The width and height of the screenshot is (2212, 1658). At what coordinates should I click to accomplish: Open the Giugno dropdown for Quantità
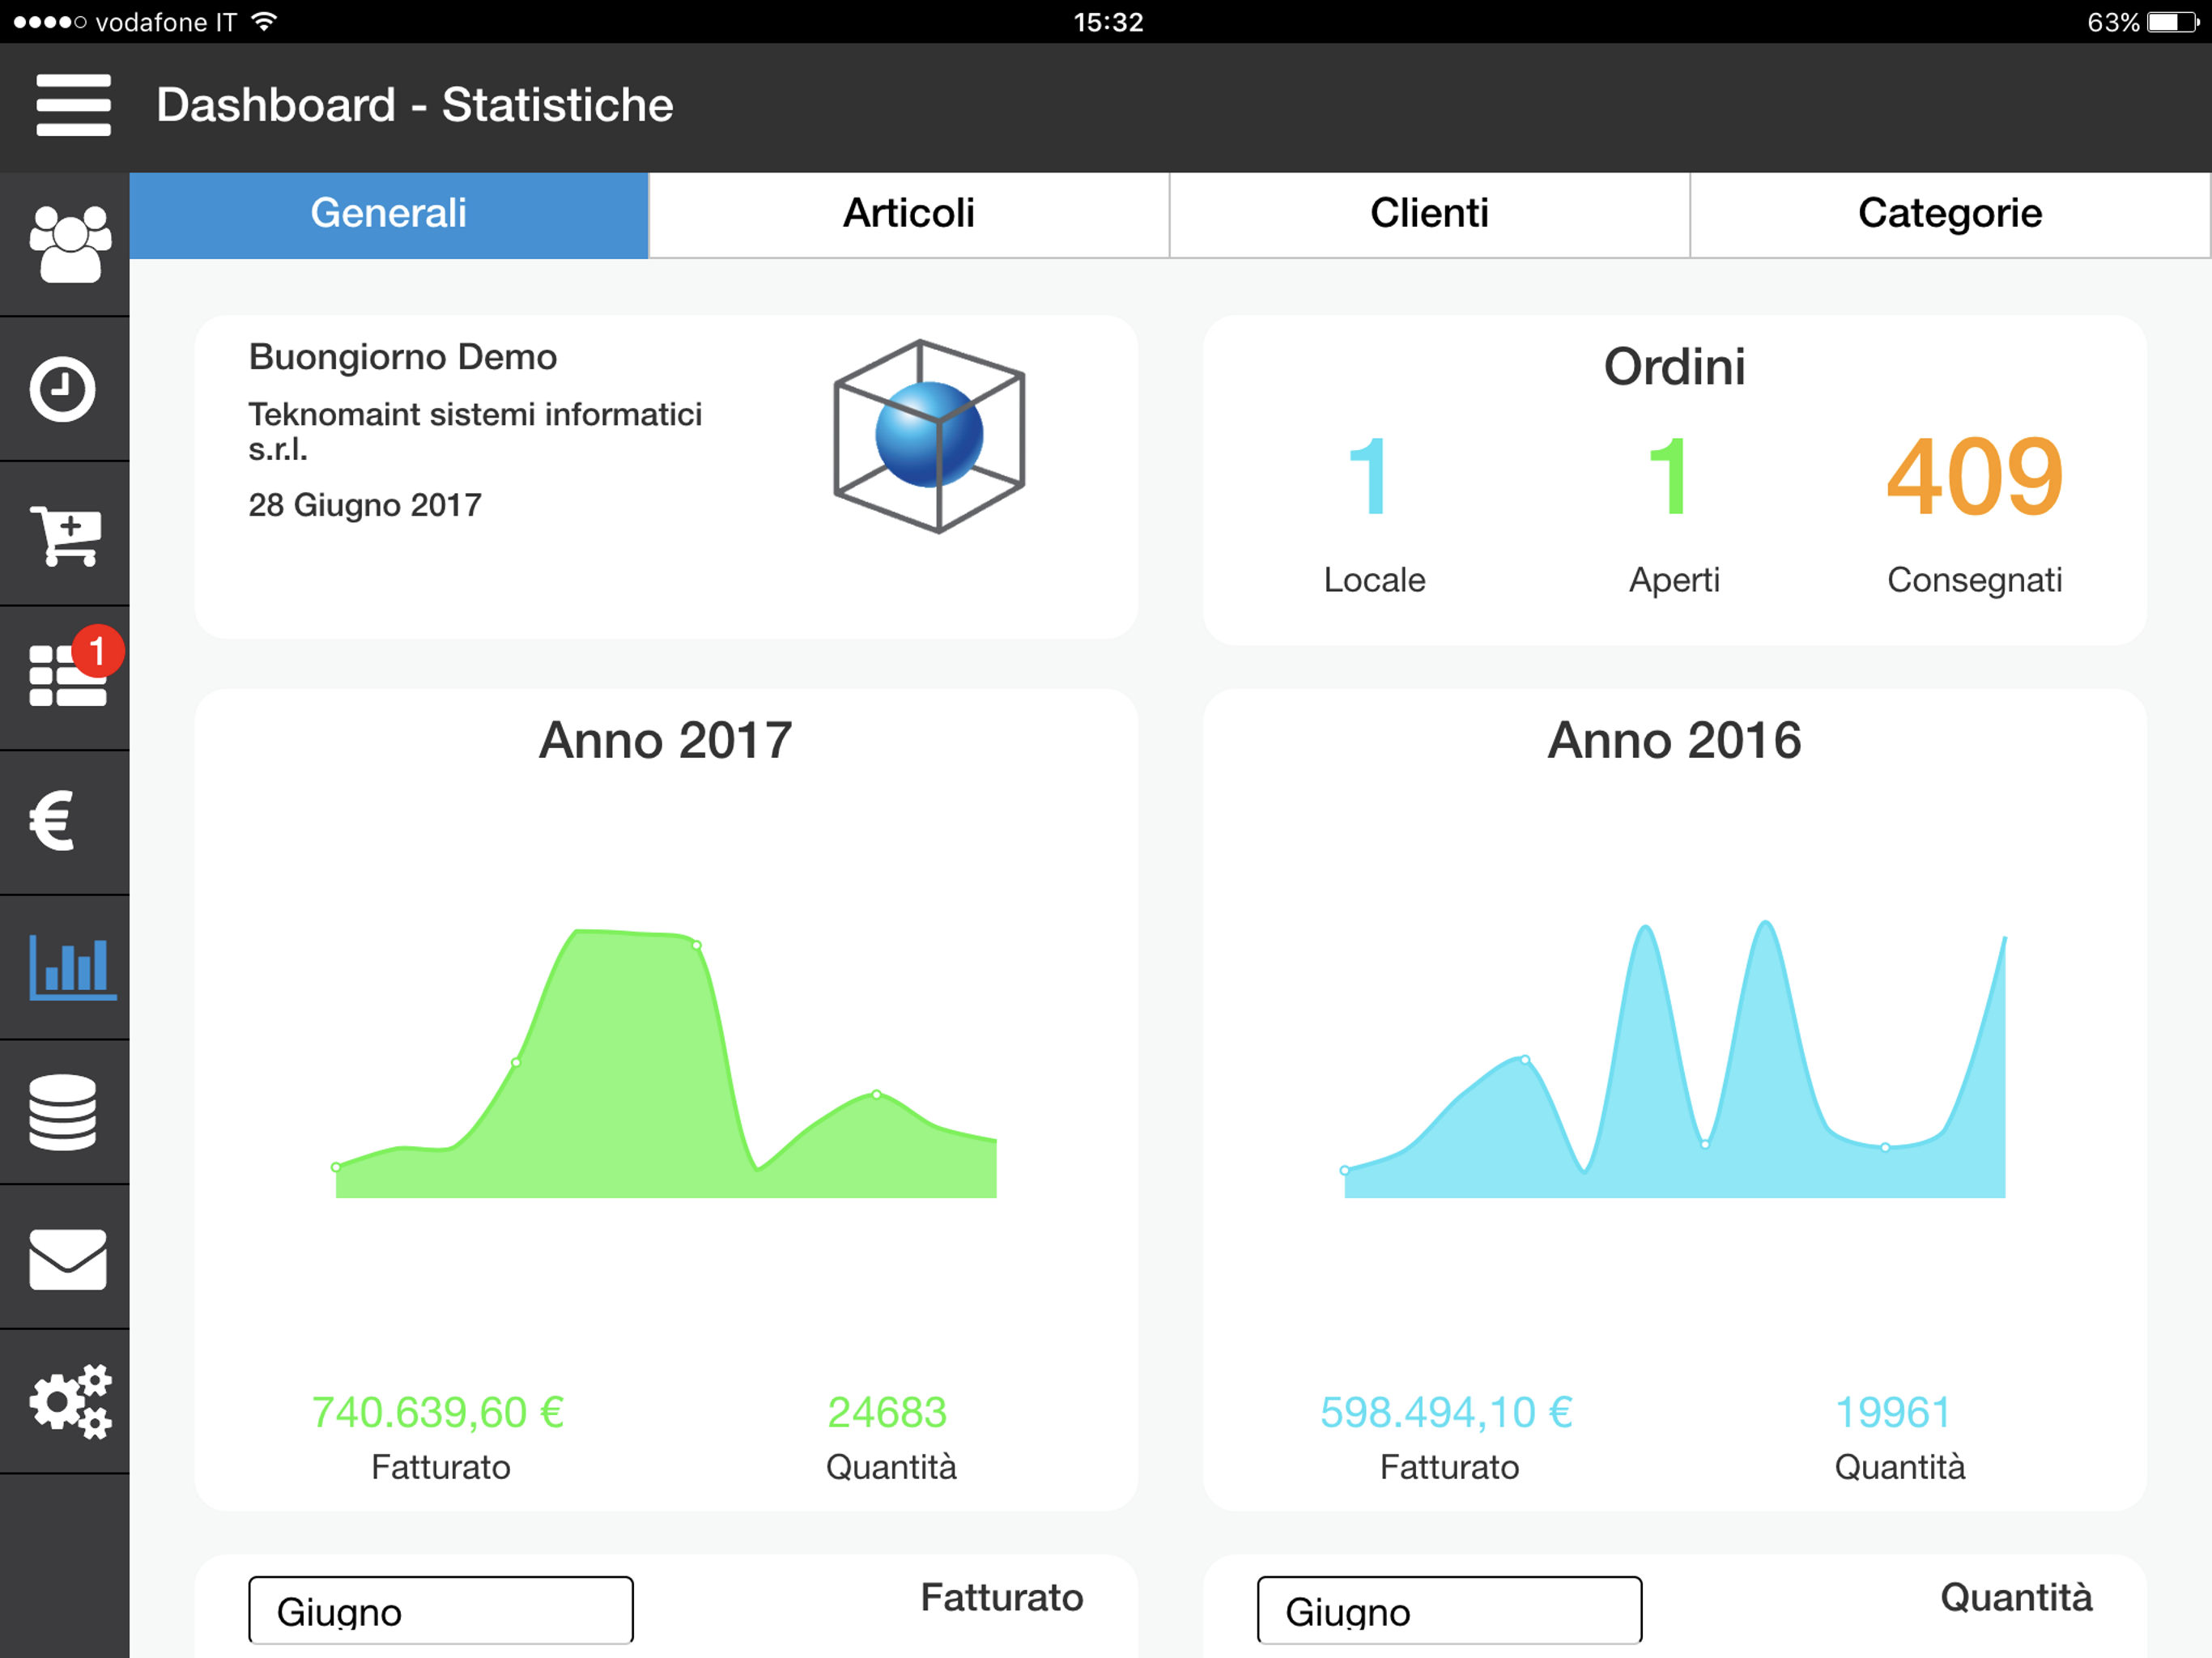pos(1450,1610)
